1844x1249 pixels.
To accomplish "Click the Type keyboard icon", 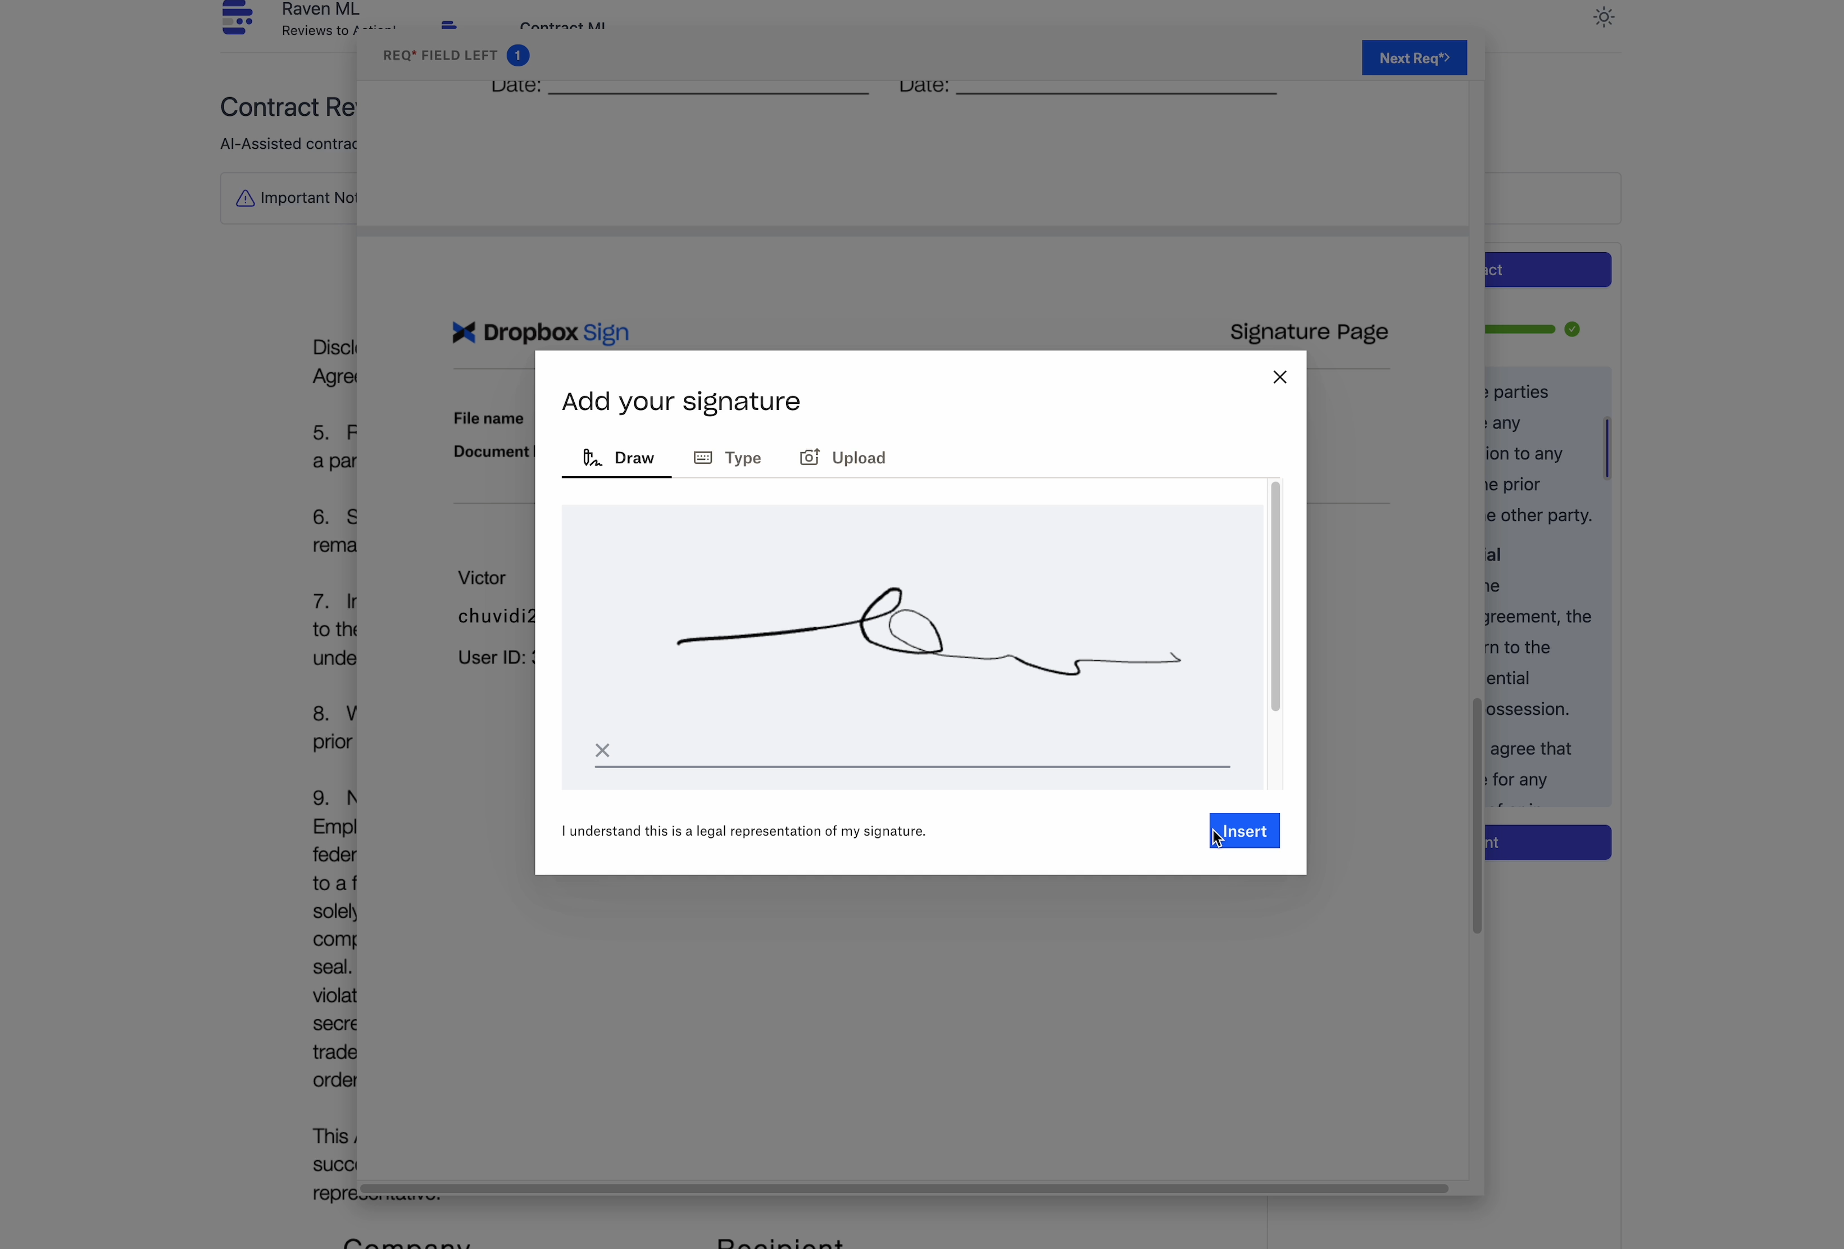I will 702,458.
